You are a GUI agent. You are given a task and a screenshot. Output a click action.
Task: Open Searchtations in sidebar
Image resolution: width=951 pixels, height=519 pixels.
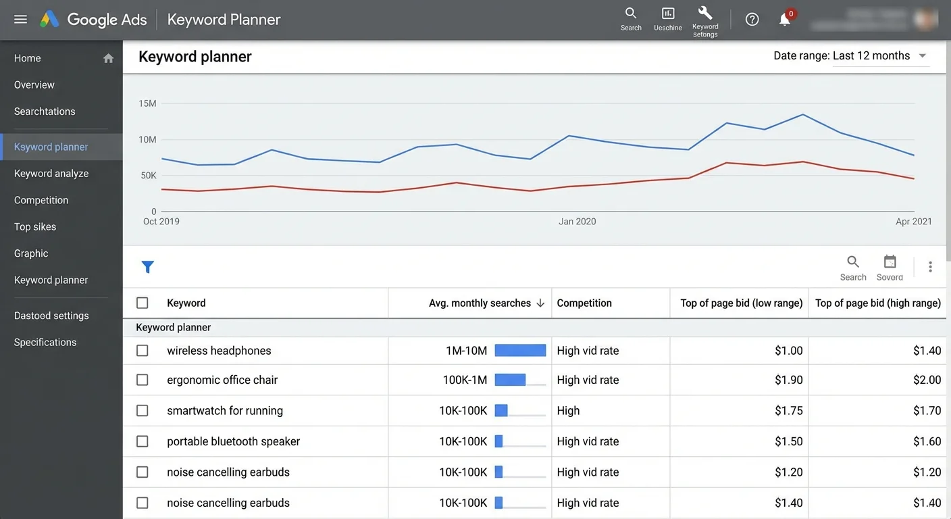[x=45, y=112]
